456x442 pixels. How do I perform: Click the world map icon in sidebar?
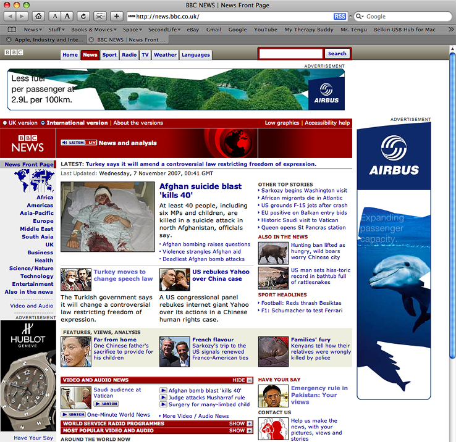pyautogui.click(x=35, y=181)
